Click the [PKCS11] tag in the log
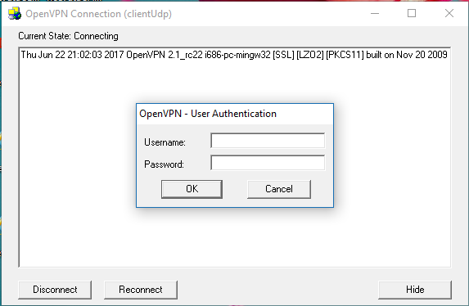469x306 pixels. click(x=345, y=55)
